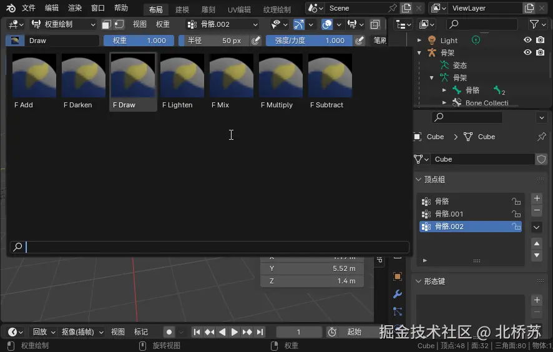Click the minus icon to remove vertex group

537,211
